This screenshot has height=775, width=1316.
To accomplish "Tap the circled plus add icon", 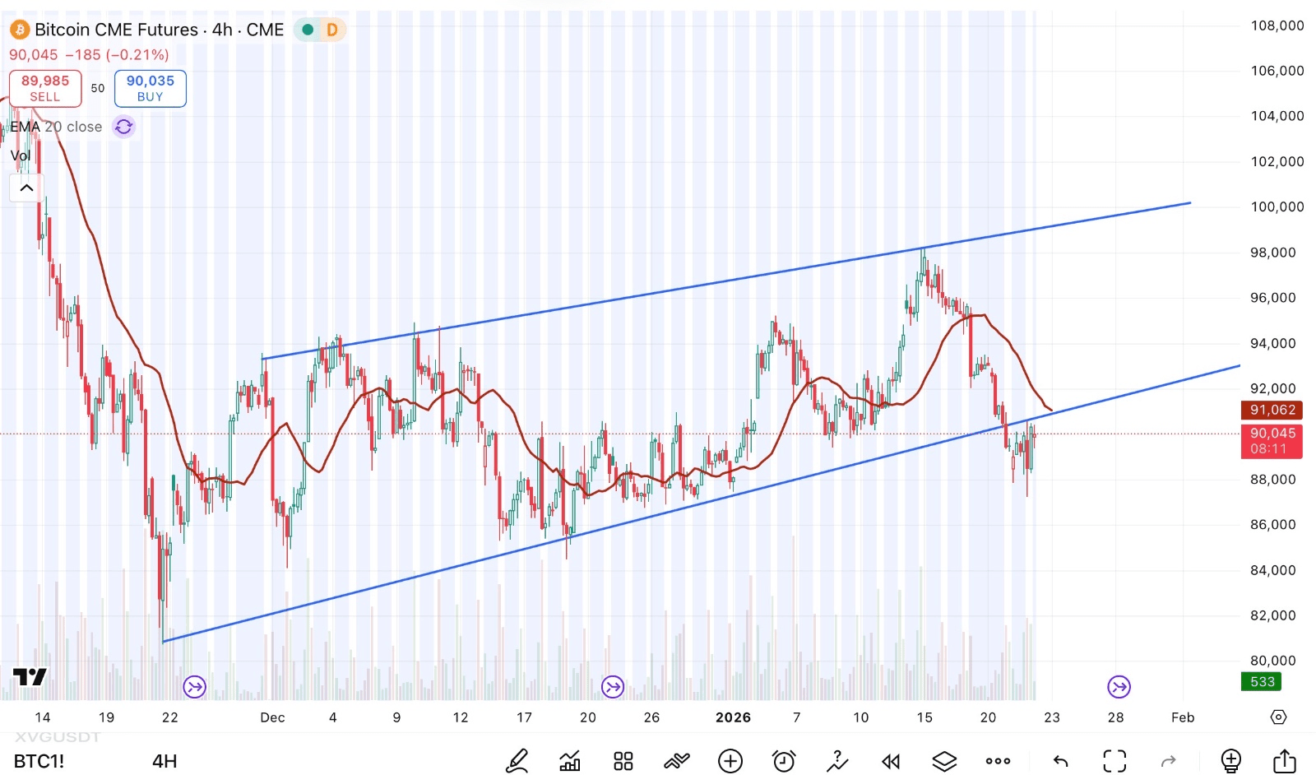I will pos(730,761).
